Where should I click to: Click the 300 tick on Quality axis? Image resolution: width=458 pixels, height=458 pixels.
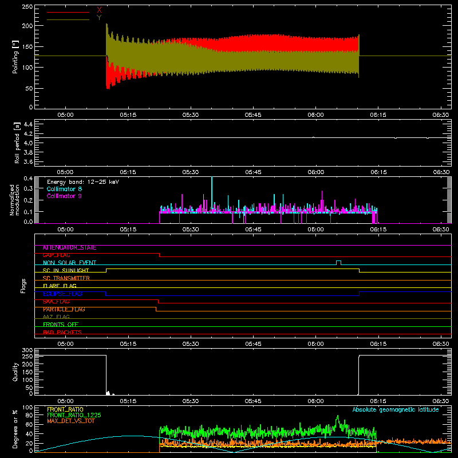click(x=27, y=350)
